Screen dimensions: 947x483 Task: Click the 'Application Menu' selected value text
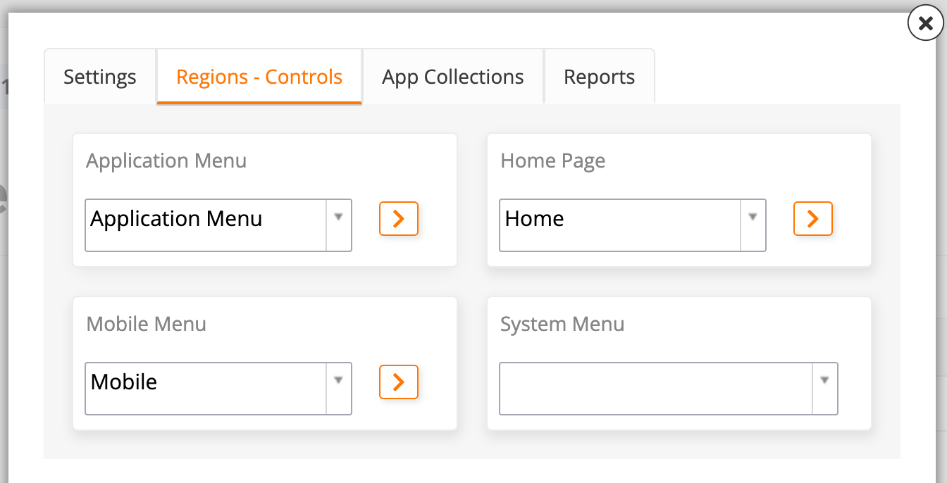click(176, 219)
